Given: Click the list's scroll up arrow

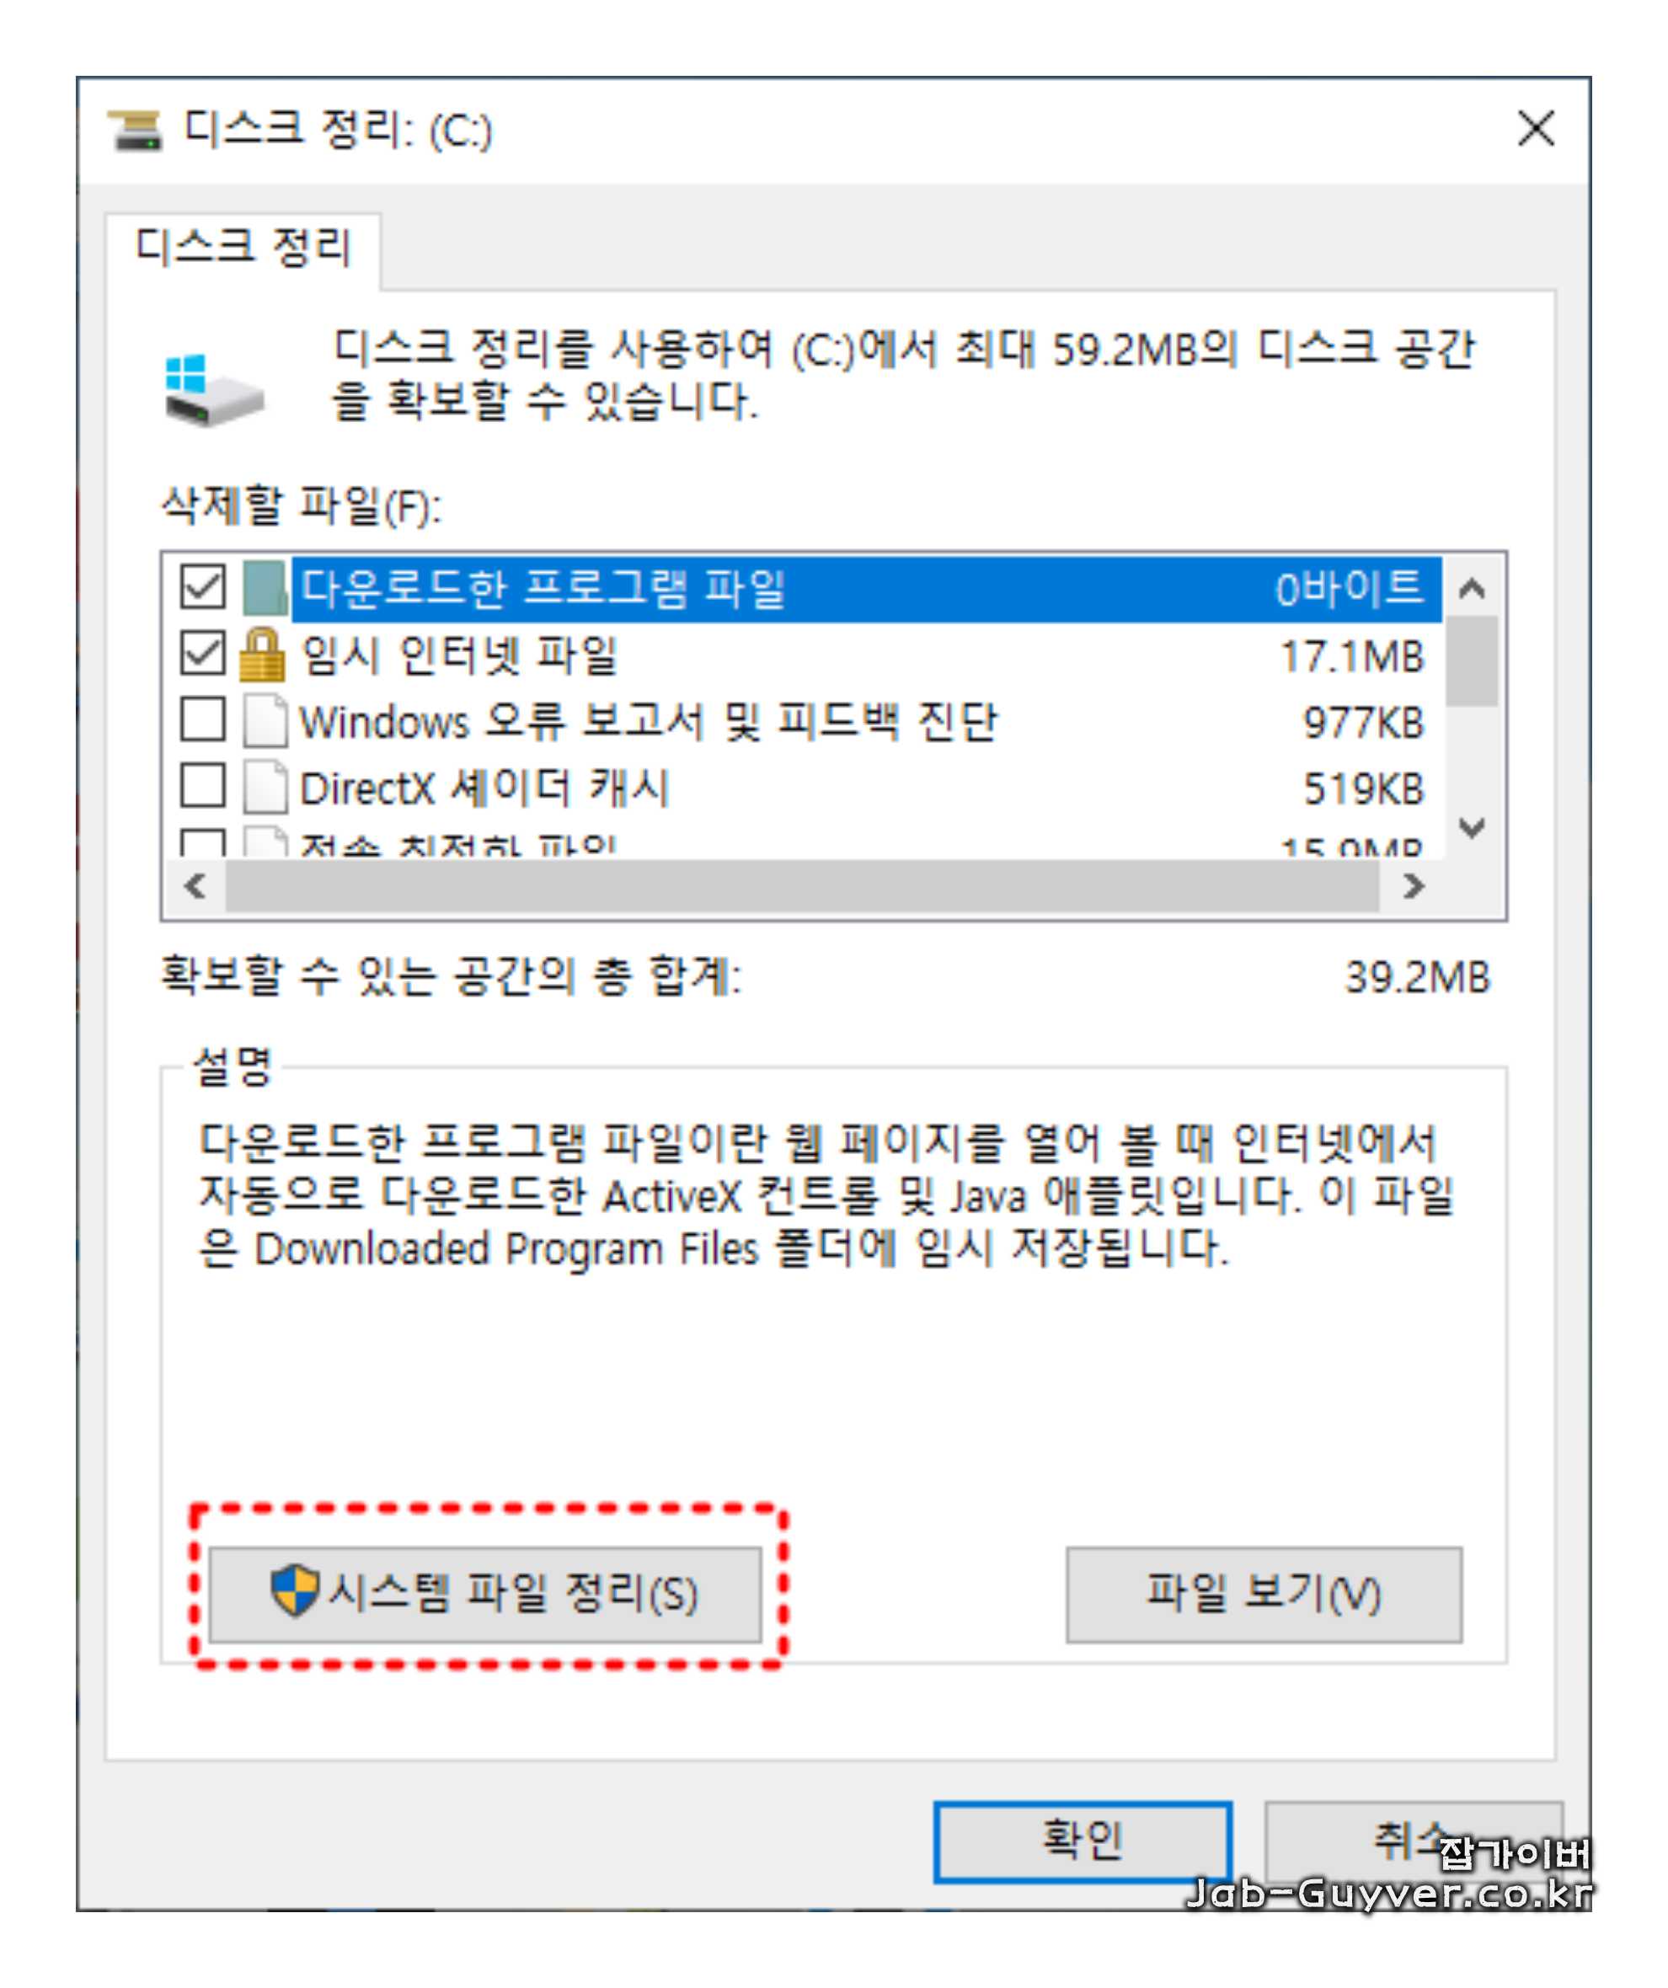Looking at the screenshot, I should tap(1472, 589).
